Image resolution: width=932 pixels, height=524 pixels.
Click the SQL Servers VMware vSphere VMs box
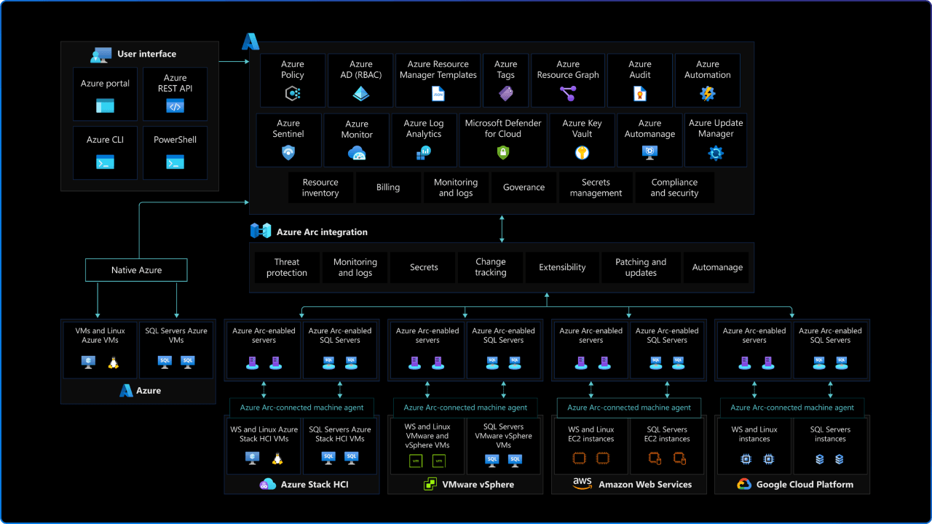tap(503, 445)
